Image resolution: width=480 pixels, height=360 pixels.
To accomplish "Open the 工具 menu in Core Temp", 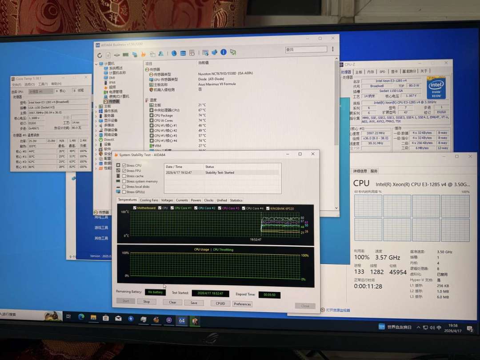I will pyautogui.click(x=43, y=84).
